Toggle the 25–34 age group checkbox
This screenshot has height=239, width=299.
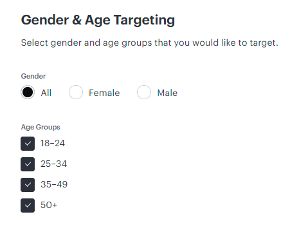pyautogui.click(x=28, y=164)
